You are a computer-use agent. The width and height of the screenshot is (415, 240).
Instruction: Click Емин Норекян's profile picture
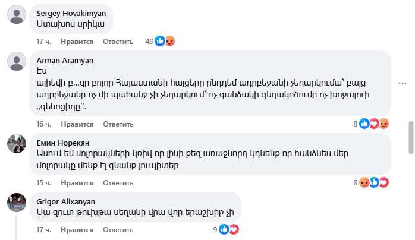coord(16,143)
